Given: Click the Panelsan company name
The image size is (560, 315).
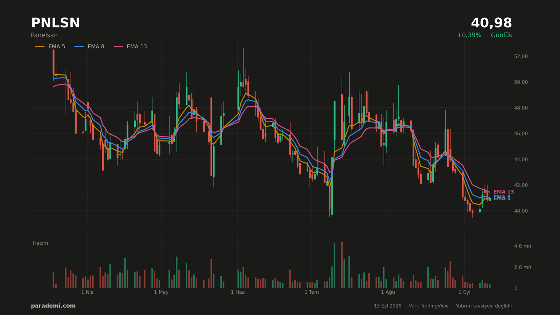Looking at the screenshot, I should [44, 35].
